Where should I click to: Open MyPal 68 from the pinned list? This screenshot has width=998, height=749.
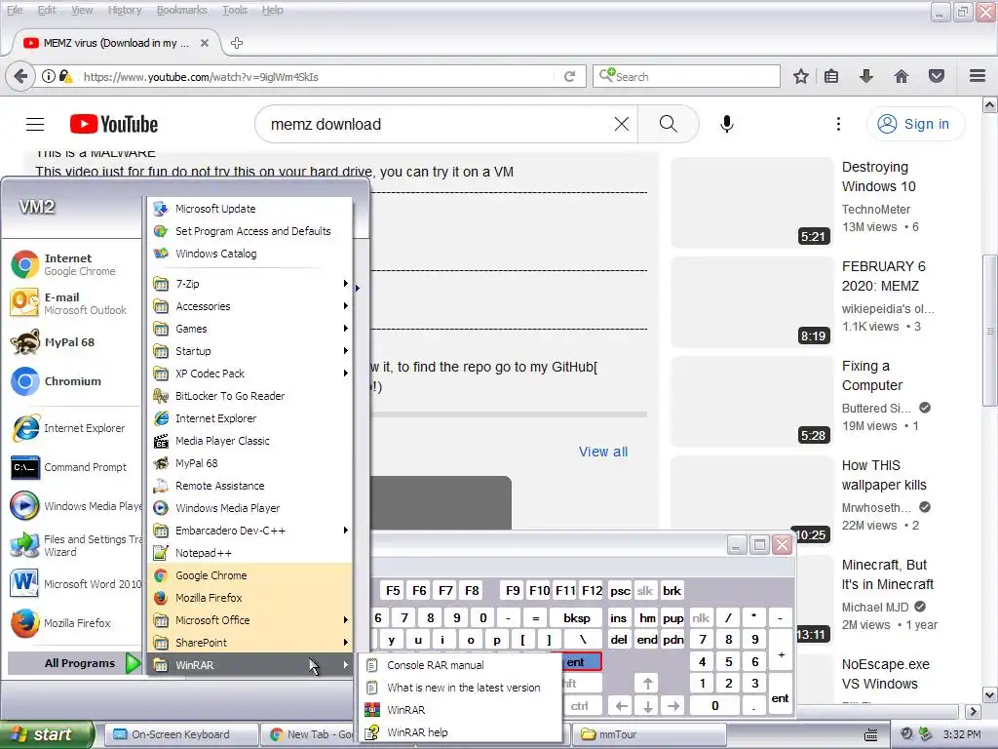pyautogui.click(x=73, y=342)
